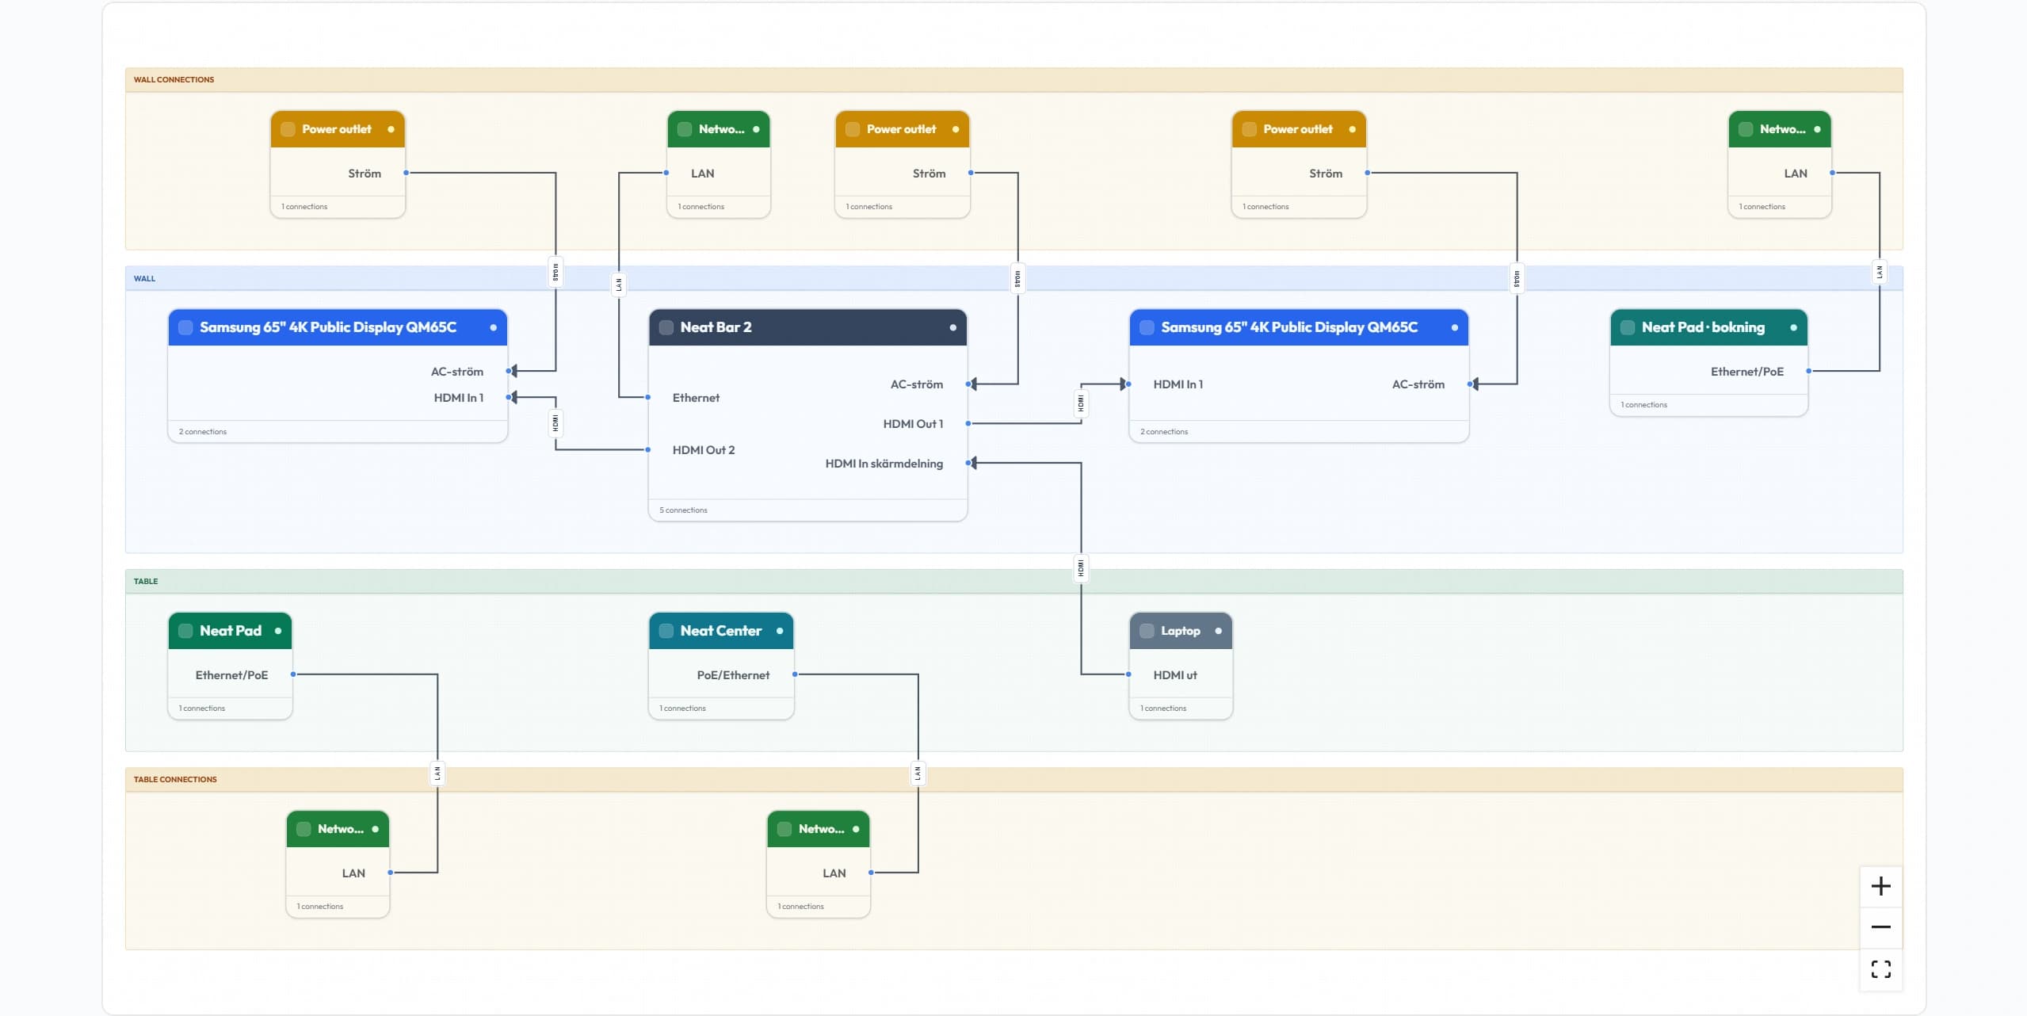The height and width of the screenshot is (1016, 2027).
Task: Select the Laptop node header
Action: click(1181, 631)
